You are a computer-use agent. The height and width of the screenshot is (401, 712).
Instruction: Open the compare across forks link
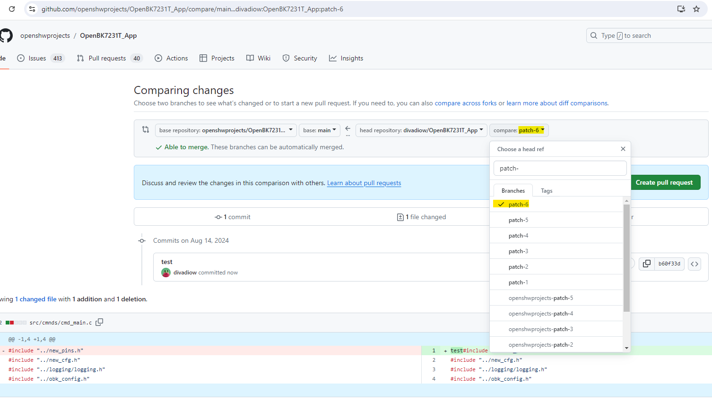[466, 103]
